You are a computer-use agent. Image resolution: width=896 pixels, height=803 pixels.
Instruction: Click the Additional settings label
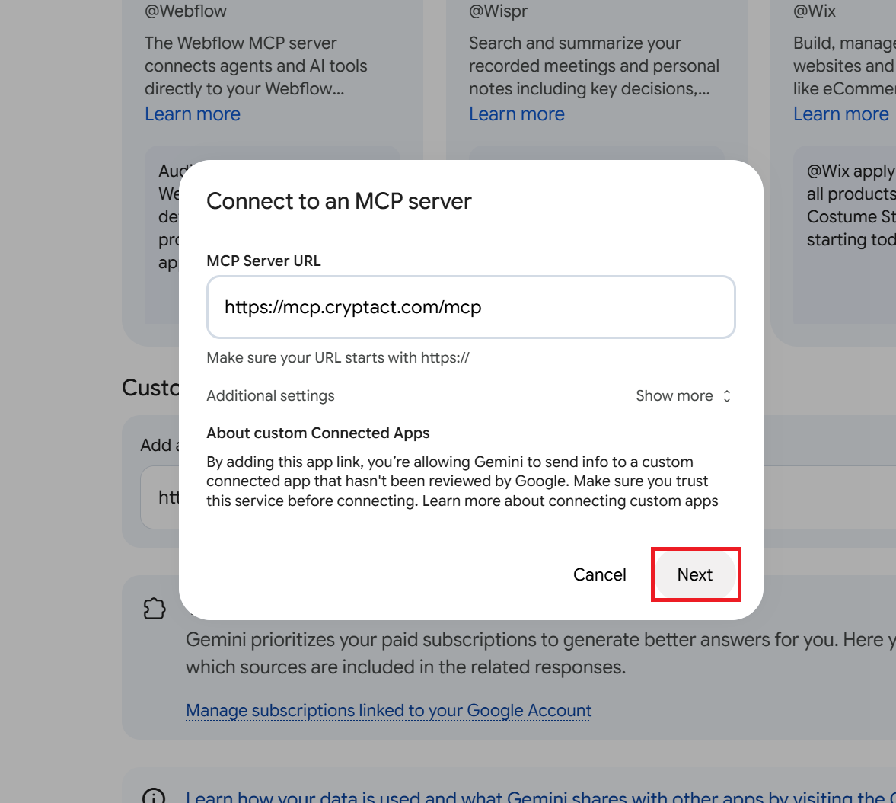pos(270,395)
